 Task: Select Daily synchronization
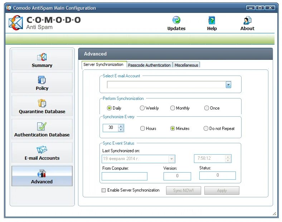coord(109,108)
